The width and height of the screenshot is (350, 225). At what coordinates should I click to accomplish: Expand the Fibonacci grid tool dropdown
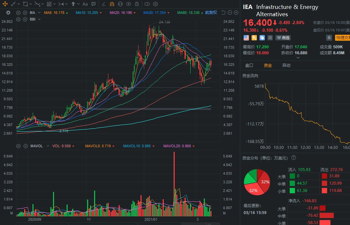[x=54, y=4]
